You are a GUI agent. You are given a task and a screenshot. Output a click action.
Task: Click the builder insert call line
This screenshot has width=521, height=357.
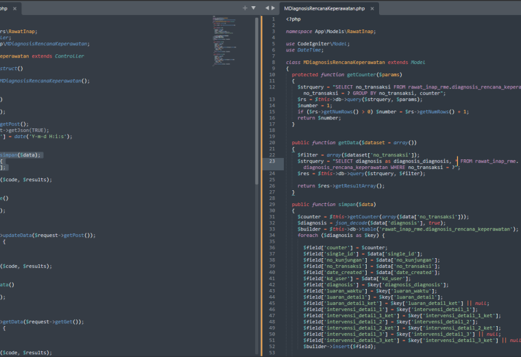pos(339,346)
